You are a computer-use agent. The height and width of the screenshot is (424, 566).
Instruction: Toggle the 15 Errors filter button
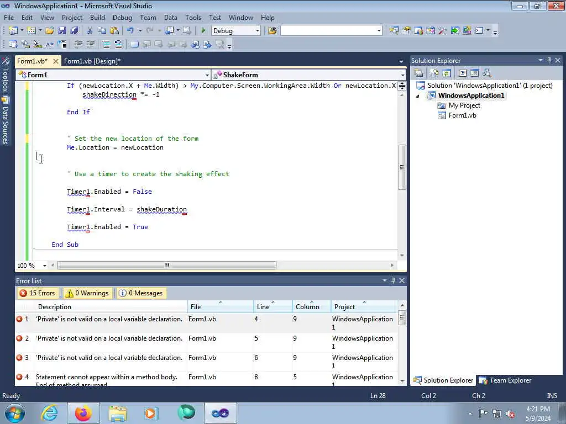[38, 293]
